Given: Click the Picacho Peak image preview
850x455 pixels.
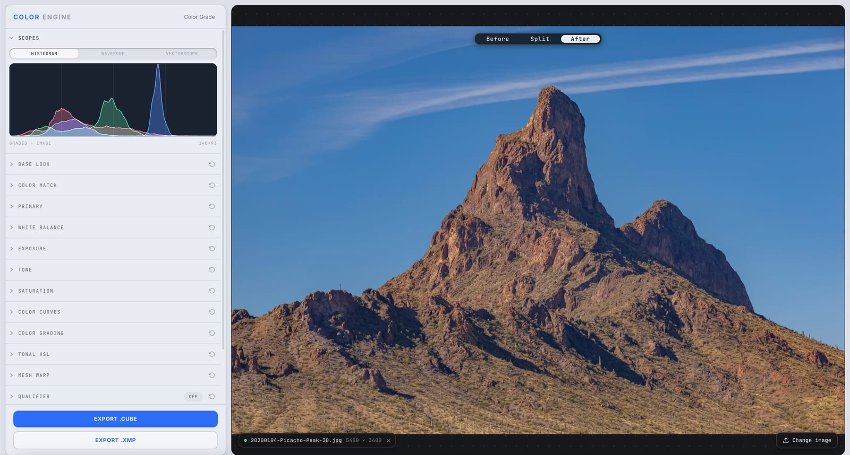Looking at the screenshot, I should (538, 230).
